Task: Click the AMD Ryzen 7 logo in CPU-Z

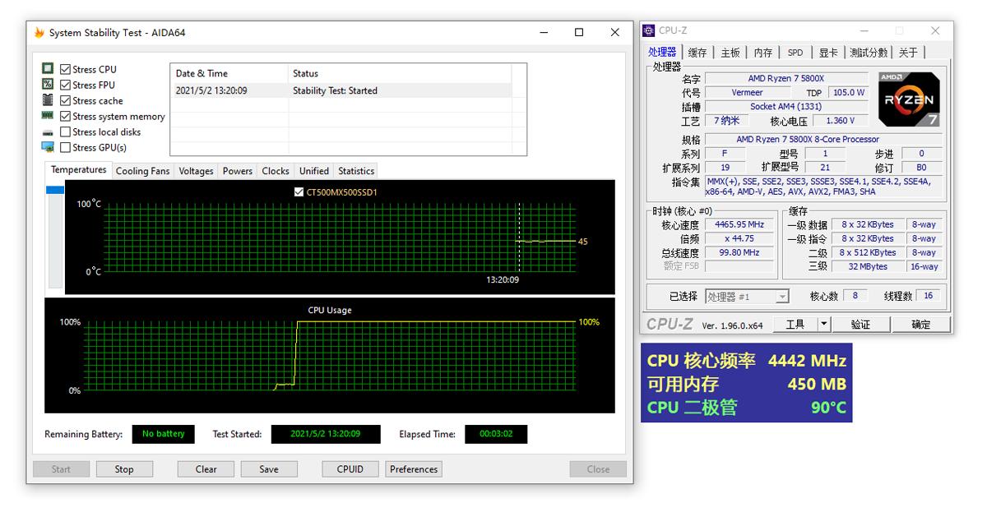Action: click(x=908, y=98)
